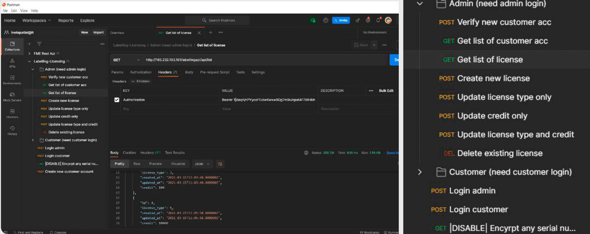Go to the Explore page
The height and width of the screenshot is (234, 590).
pyautogui.click(x=88, y=21)
